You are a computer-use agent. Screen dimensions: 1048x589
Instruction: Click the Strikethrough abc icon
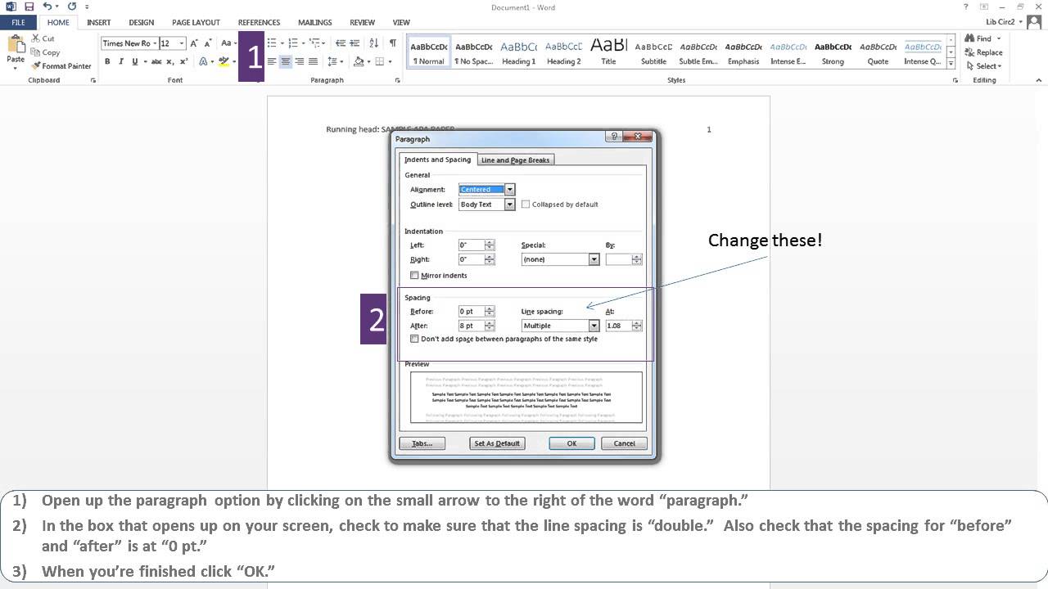(x=156, y=61)
